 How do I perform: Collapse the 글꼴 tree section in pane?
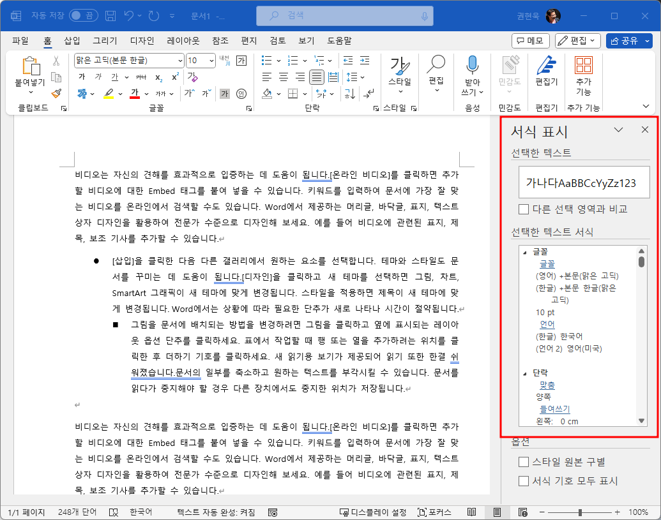click(525, 252)
